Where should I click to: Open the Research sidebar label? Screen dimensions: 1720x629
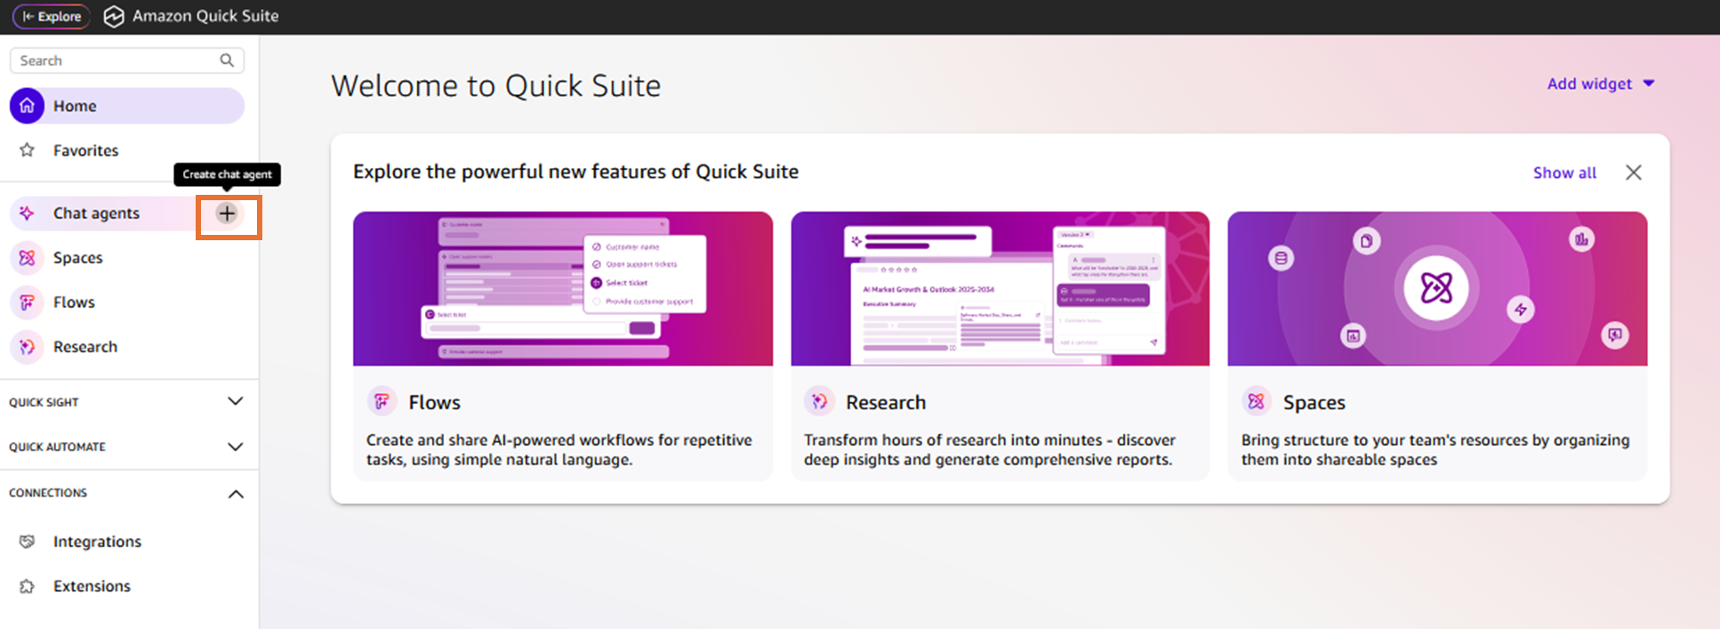point(85,346)
